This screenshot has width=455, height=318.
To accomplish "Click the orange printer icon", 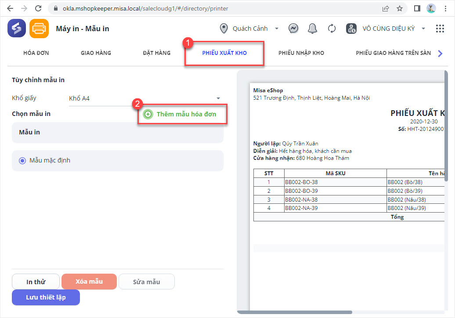I will tap(39, 29).
